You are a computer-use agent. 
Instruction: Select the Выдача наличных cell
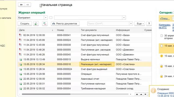pos(97,59)
